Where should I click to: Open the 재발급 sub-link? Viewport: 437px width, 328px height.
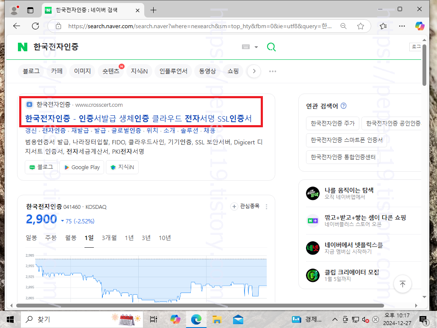(x=80, y=130)
